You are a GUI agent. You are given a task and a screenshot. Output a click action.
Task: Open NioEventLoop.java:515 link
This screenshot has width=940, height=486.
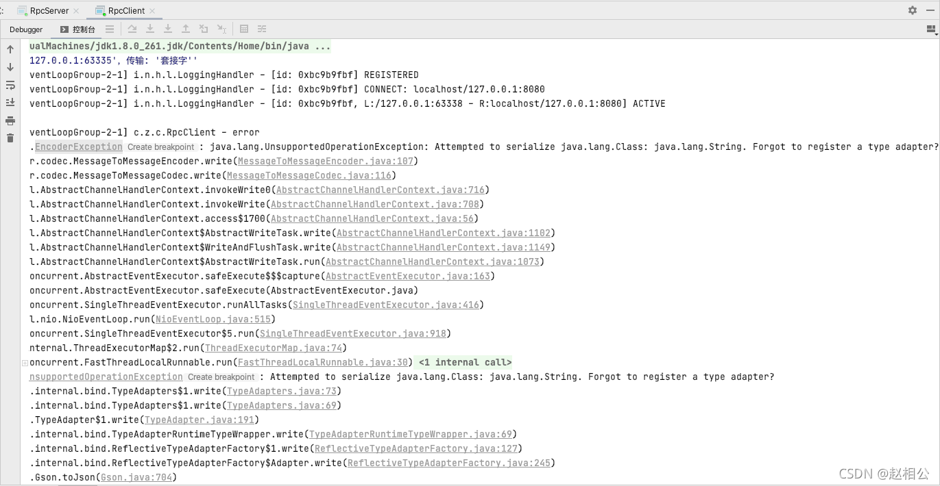[213, 319]
